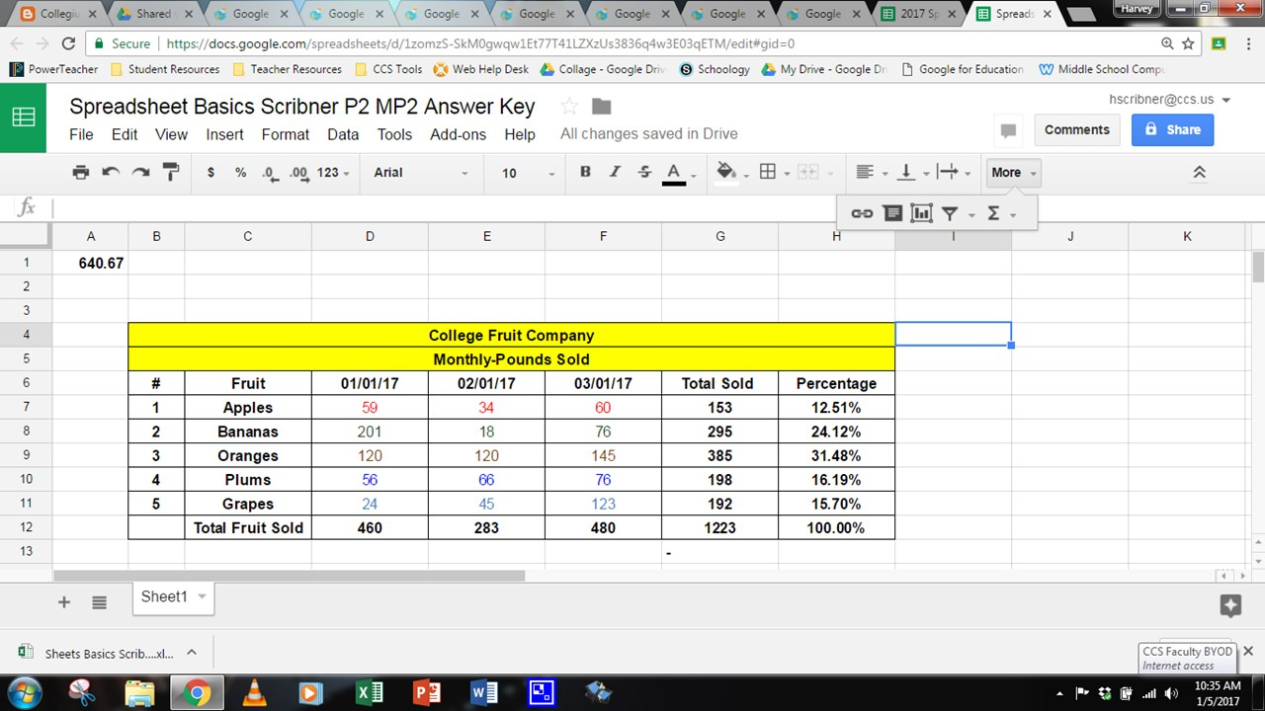
Task: Toggle strikethrough formatting
Action: click(644, 172)
